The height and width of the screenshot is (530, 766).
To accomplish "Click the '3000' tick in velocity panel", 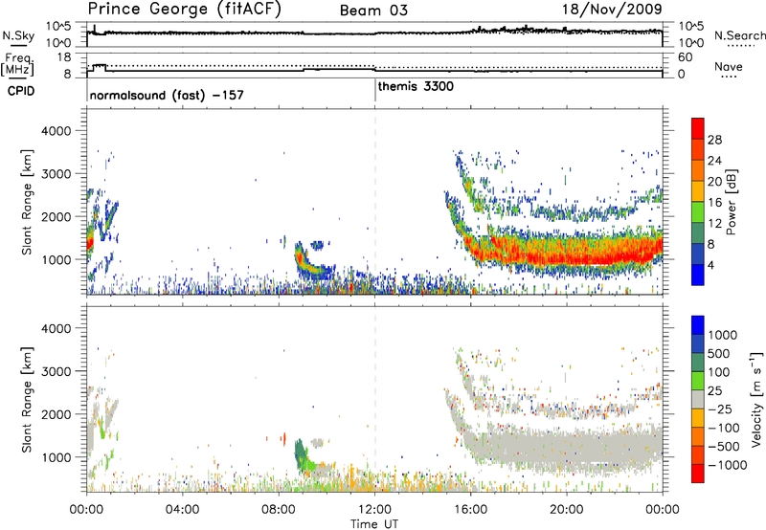I will click(x=56, y=371).
